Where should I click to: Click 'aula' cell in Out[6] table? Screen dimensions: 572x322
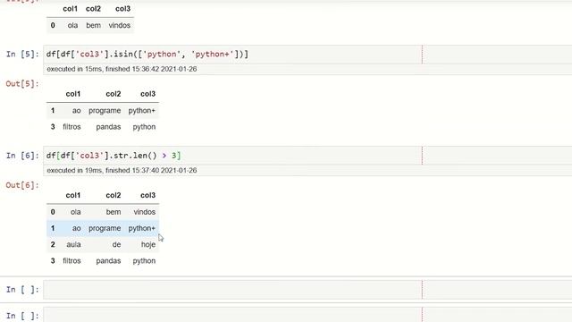[73, 244]
